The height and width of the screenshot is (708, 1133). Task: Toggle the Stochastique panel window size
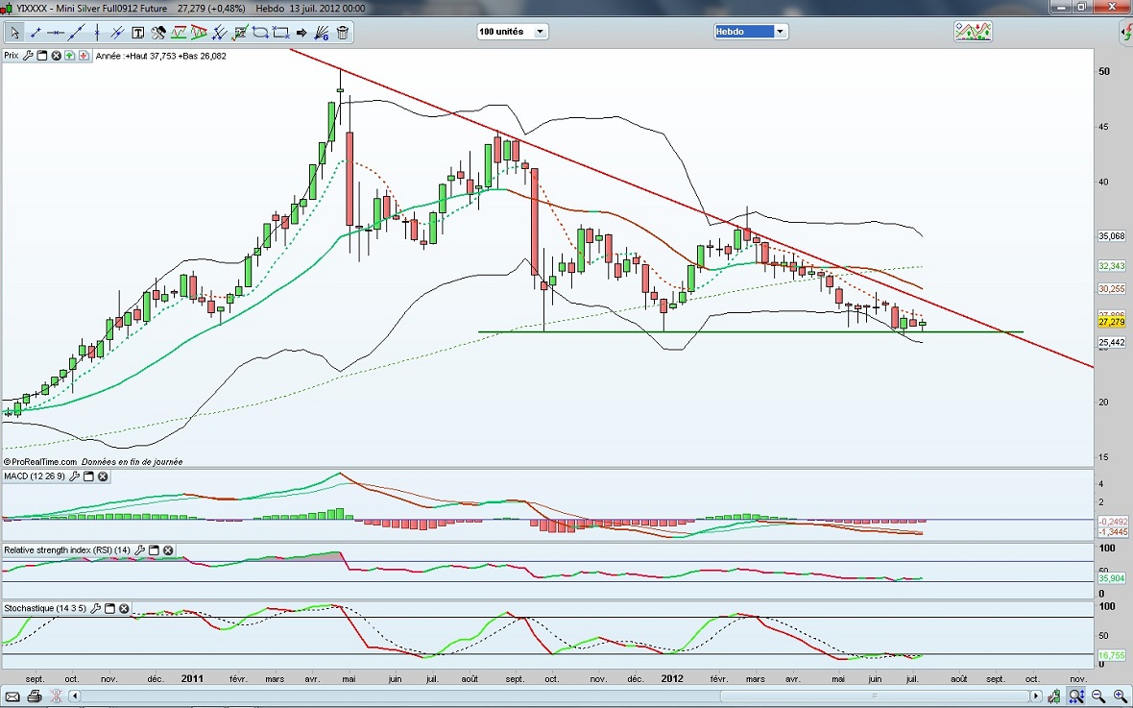[x=109, y=609]
